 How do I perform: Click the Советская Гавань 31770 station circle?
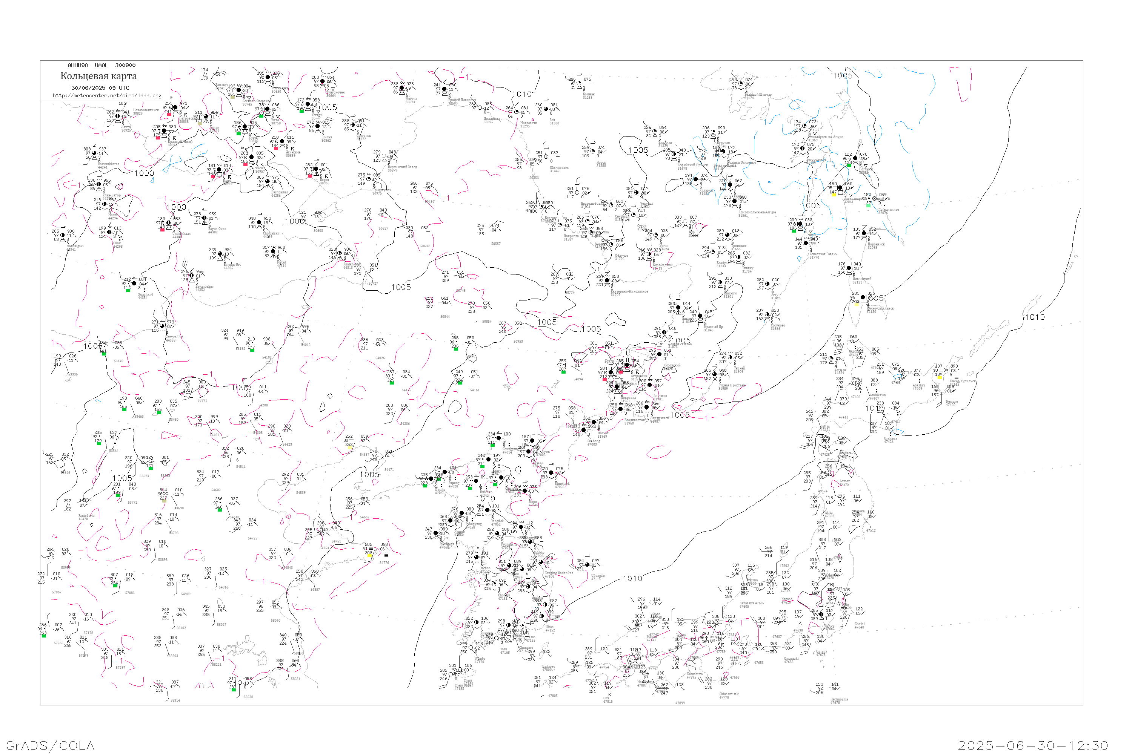click(x=806, y=243)
